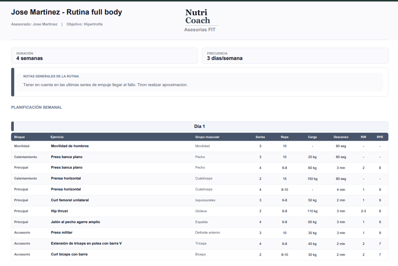398x266 pixels.
Task: Click the 20 kg load for warm-up Press banca plano
Action: coord(312,157)
